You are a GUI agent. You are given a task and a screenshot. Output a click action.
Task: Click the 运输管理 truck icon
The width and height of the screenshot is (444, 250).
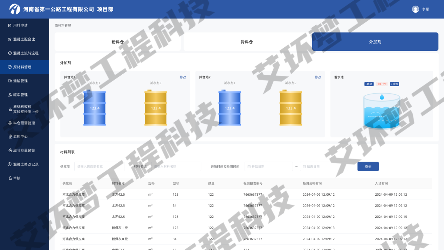point(10,81)
